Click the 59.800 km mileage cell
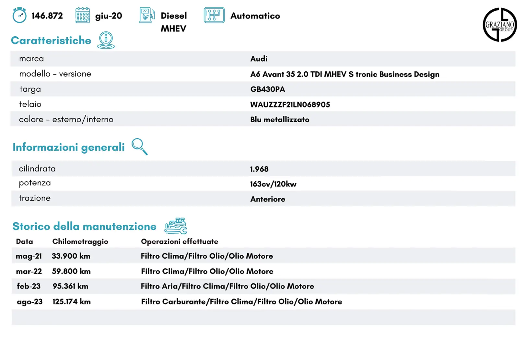The image size is (525, 350). (71, 271)
